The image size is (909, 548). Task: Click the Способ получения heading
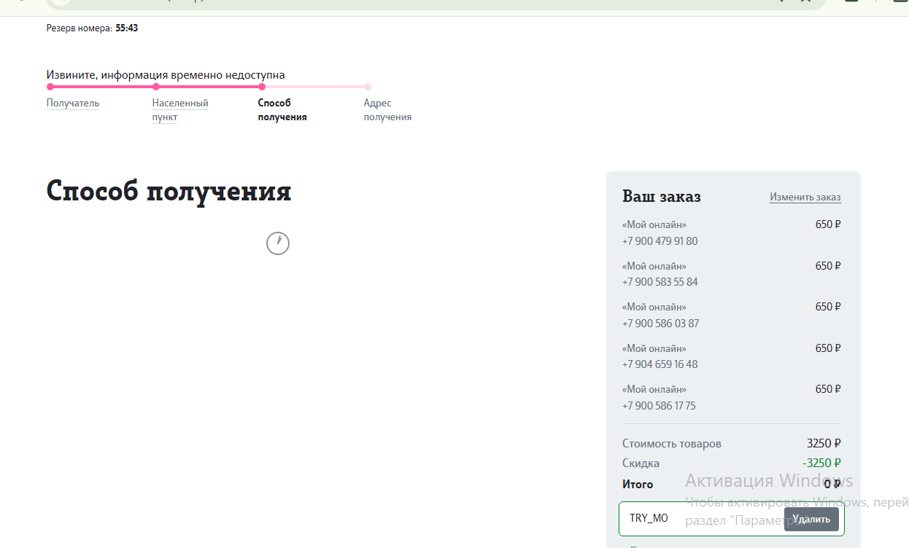click(x=169, y=192)
